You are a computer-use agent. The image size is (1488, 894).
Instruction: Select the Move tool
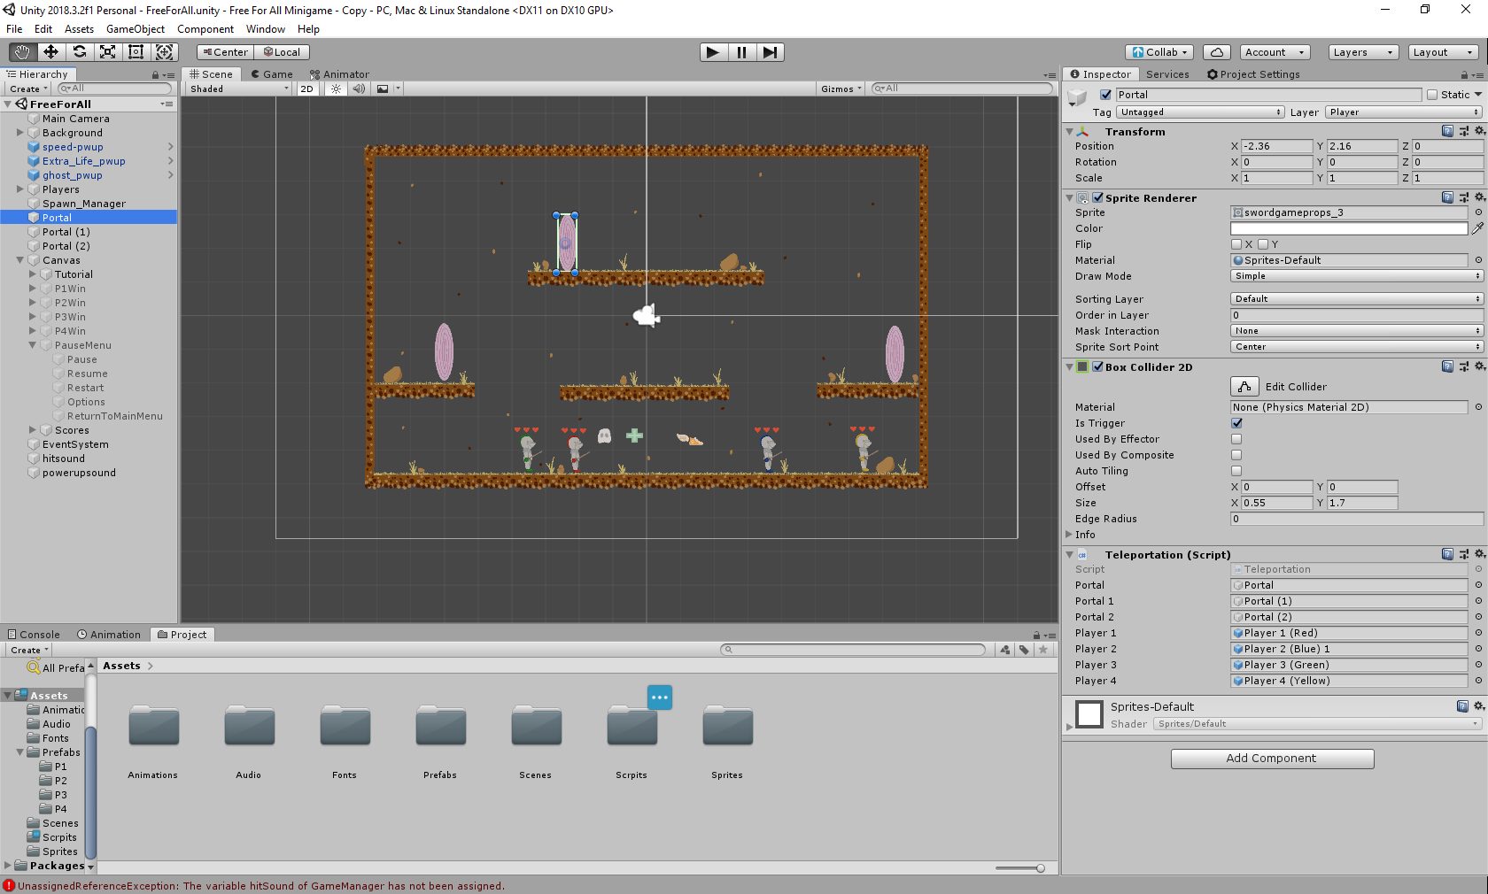pyautogui.click(x=50, y=52)
